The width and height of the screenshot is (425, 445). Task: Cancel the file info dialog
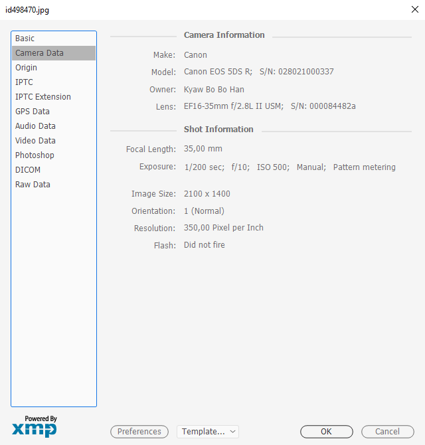[388, 432]
